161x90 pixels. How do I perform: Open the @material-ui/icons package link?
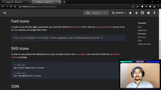point(115,54)
